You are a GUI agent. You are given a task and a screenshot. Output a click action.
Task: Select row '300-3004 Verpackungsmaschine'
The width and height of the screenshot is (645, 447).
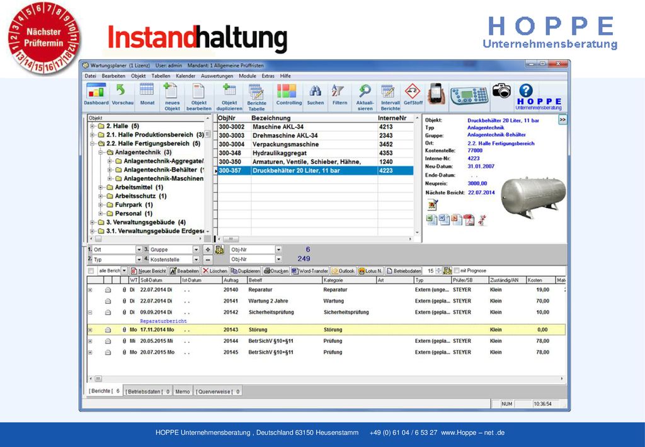[315, 144]
